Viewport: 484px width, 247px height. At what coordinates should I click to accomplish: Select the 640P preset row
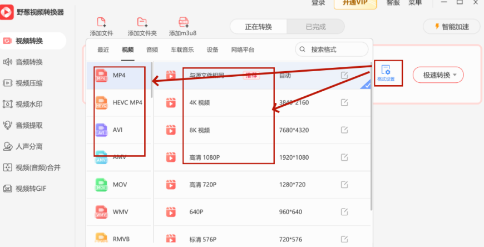pyautogui.click(x=262, y=212)
